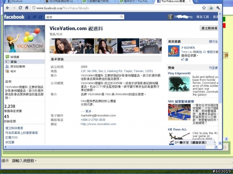
Task: Click the browser back arrow
Action: (8, 8)
